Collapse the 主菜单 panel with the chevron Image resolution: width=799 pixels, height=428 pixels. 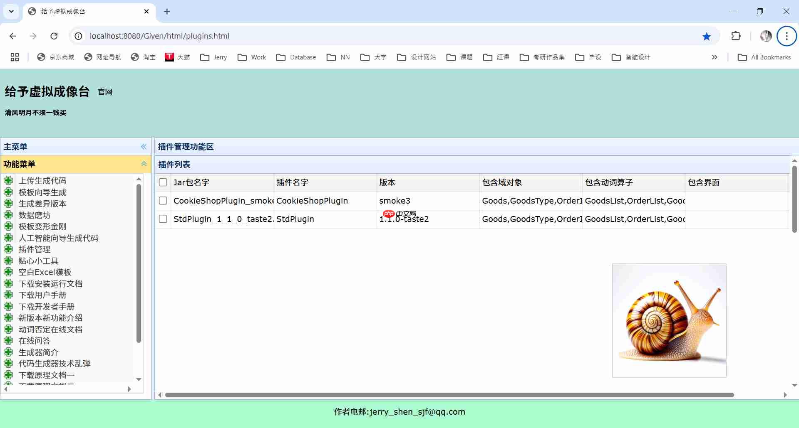click(144, 147)
